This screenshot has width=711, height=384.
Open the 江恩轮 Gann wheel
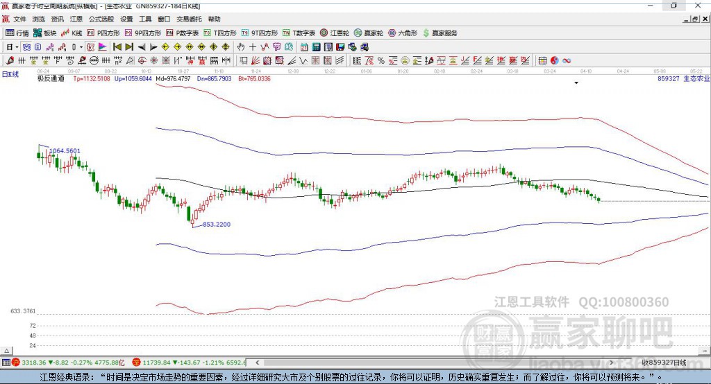pyautogui.click(x=335, y=33)
